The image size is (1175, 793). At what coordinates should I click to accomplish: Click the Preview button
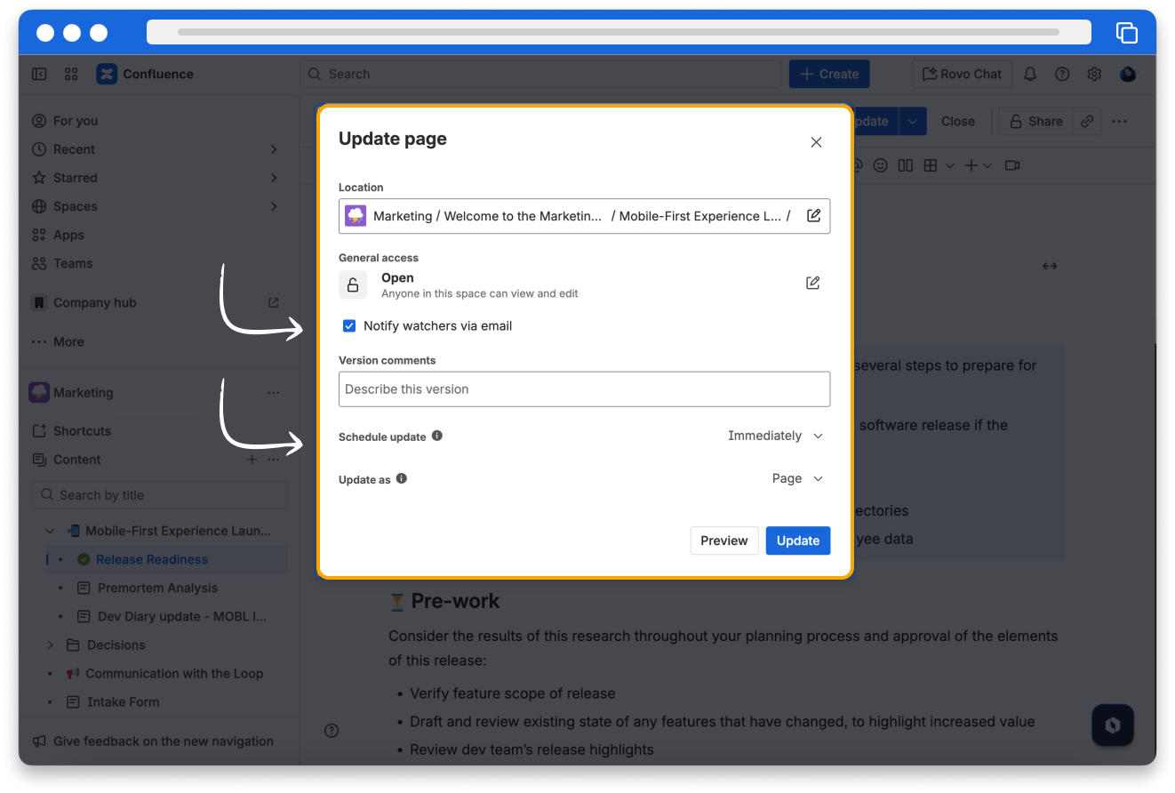coord(723,541)
